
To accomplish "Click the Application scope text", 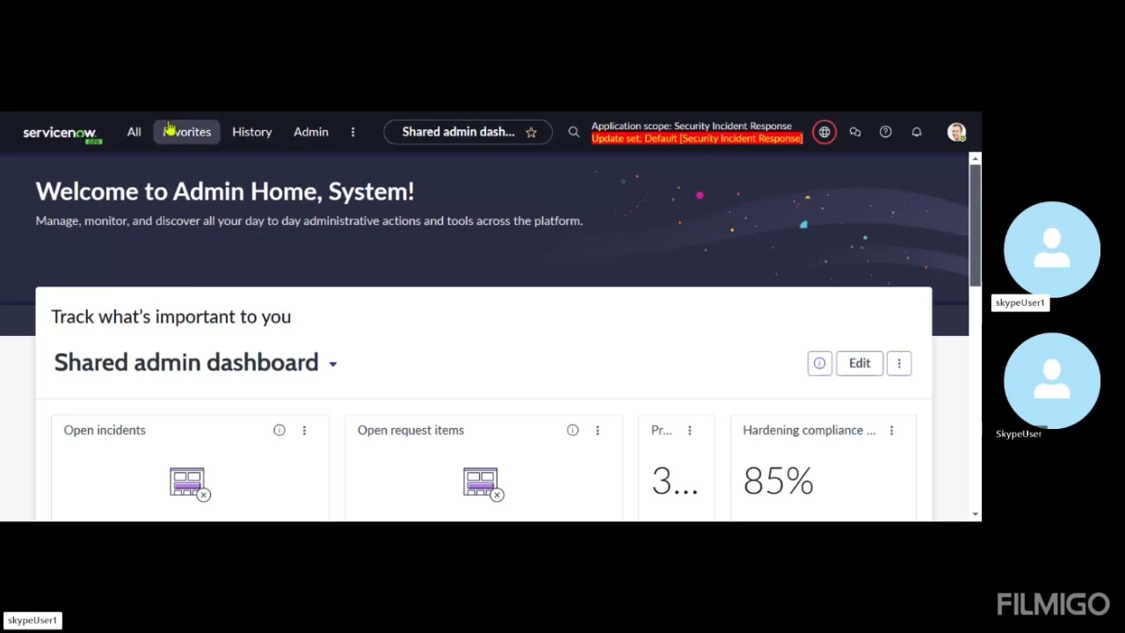I will point(692,127).
